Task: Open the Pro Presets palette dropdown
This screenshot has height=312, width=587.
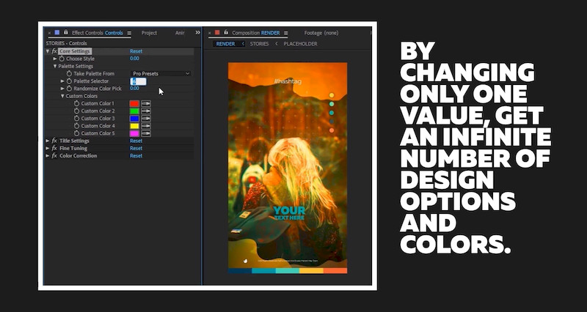Action: [161, 74]
